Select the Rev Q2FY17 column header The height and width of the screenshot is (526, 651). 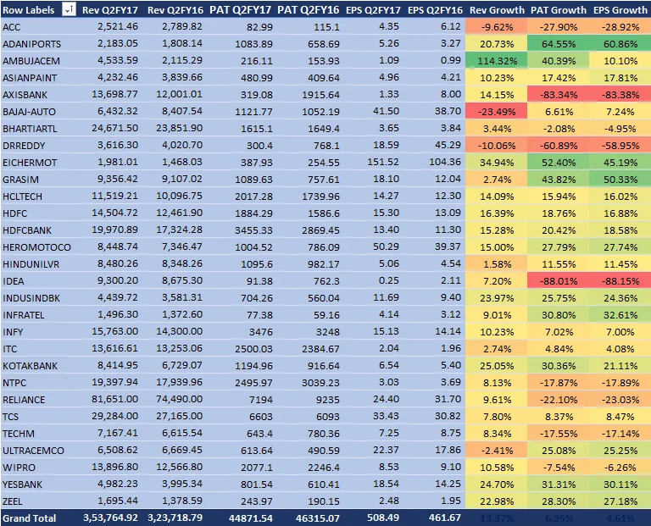[110, 9]
